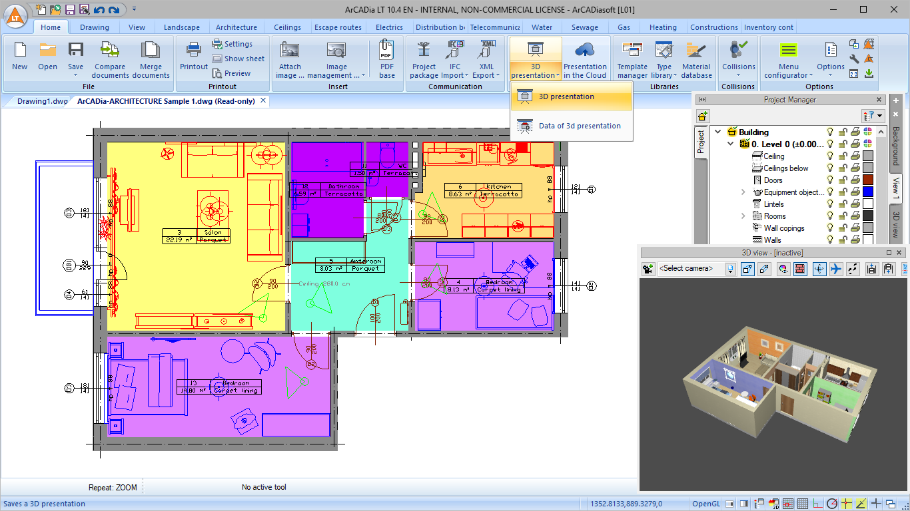This screenshot has height=511, width=910.
Task: Click the dark gray Rooms color swatch
Action: pyautogui.click(x=868, y=216)
